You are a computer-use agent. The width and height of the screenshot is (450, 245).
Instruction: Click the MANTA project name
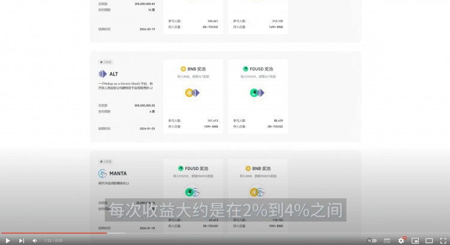[x=118, y=173]
